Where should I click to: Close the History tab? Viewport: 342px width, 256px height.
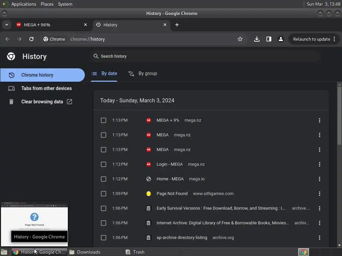[165, 25]
